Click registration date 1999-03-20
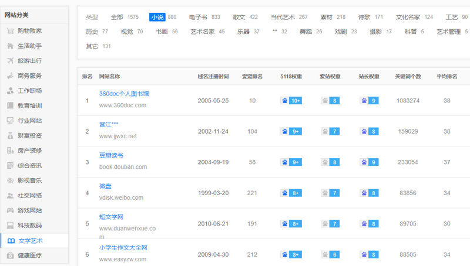470x266 pixels. [213, 193]
